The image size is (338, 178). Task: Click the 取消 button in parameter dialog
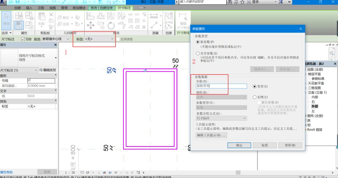[x=264, y=145]
